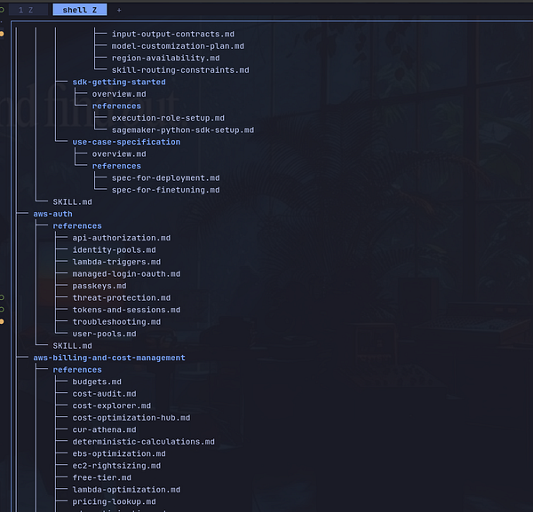The width and height of the screenshot is (533, 512).
Task: Select aws-billing-and-cost-management directory name
Action: point(109,358)
